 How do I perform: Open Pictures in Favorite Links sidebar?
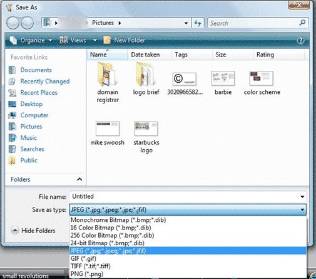(x=31, y=127)
